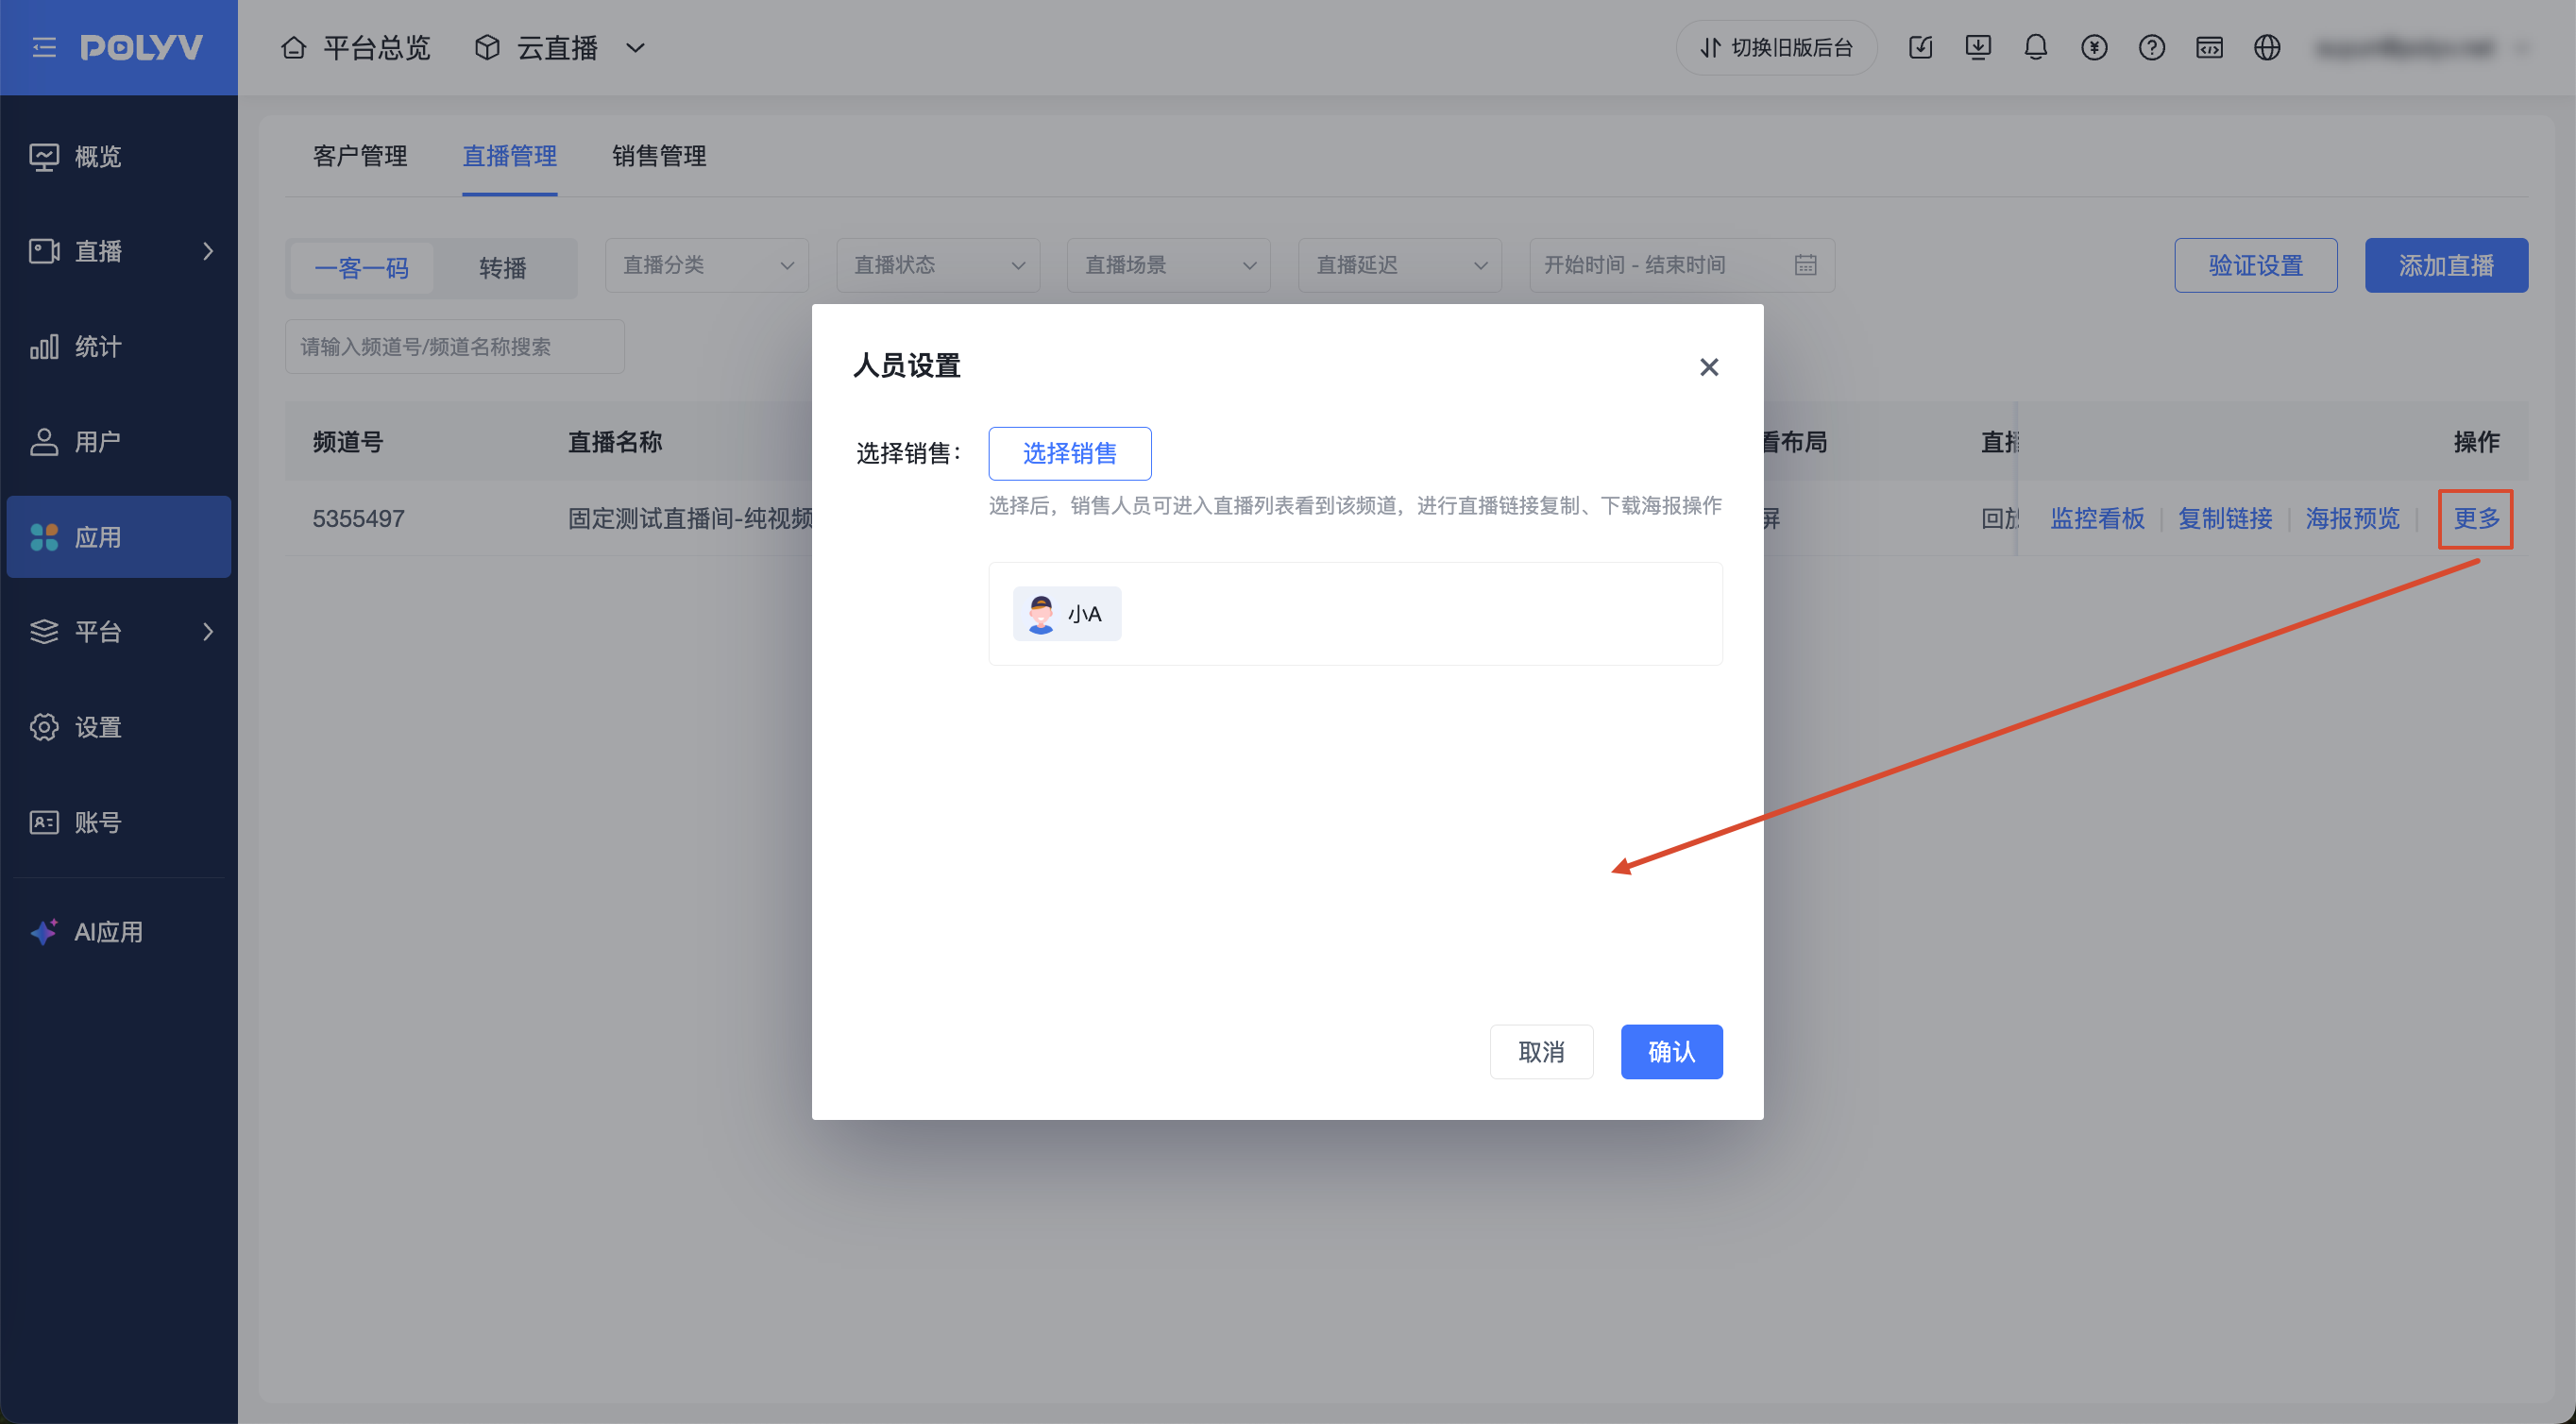Click channel number 5355497 cell
Image resolution: width=2576 pixels, height=1424 pixels.
coord(358,518)
